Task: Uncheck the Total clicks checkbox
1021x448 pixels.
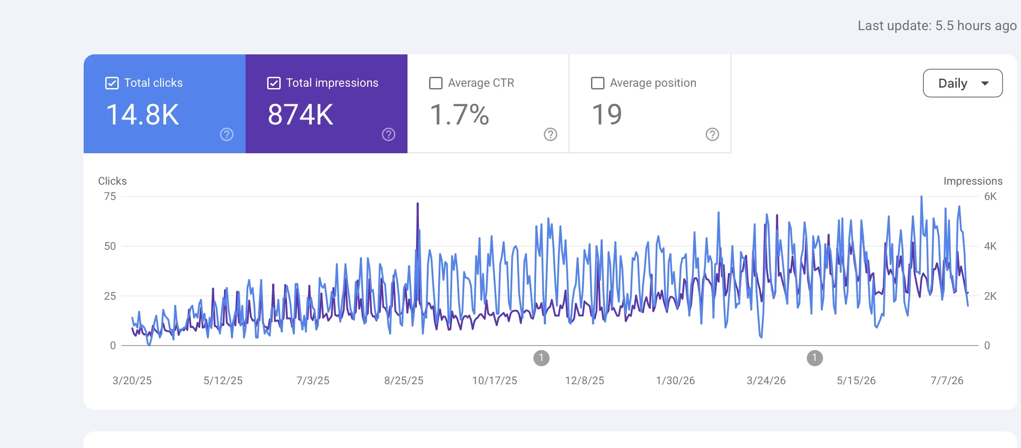Action: click(112, 83)
